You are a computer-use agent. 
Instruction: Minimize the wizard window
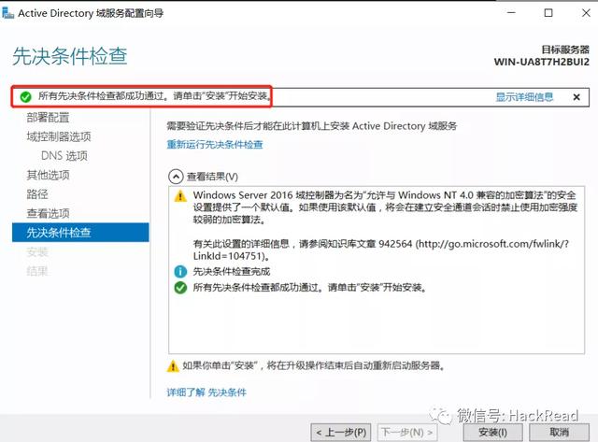pyautogui.click(x=511, y=13)
